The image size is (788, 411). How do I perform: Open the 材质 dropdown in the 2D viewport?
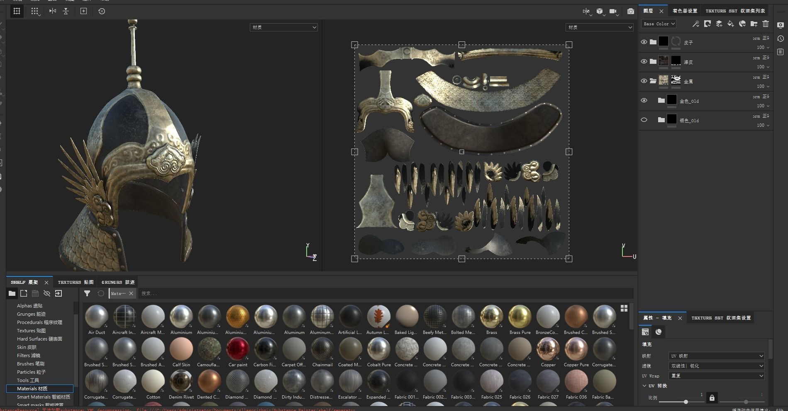[600, 27]
